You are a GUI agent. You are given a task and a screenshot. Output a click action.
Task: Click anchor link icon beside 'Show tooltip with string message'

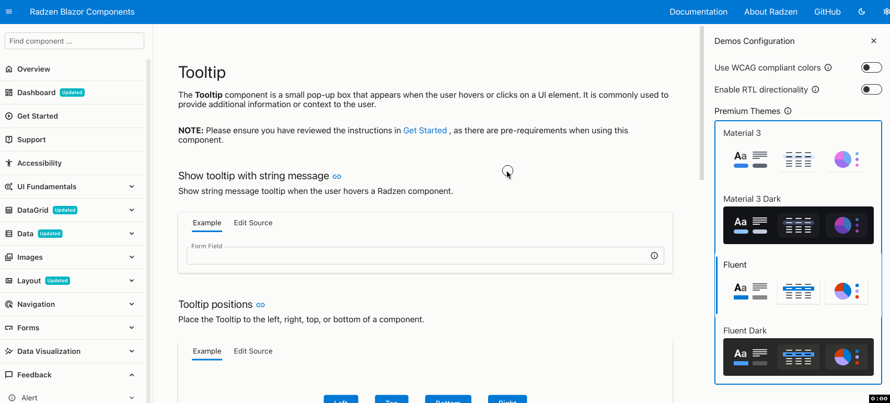click(x=337, y=177)
